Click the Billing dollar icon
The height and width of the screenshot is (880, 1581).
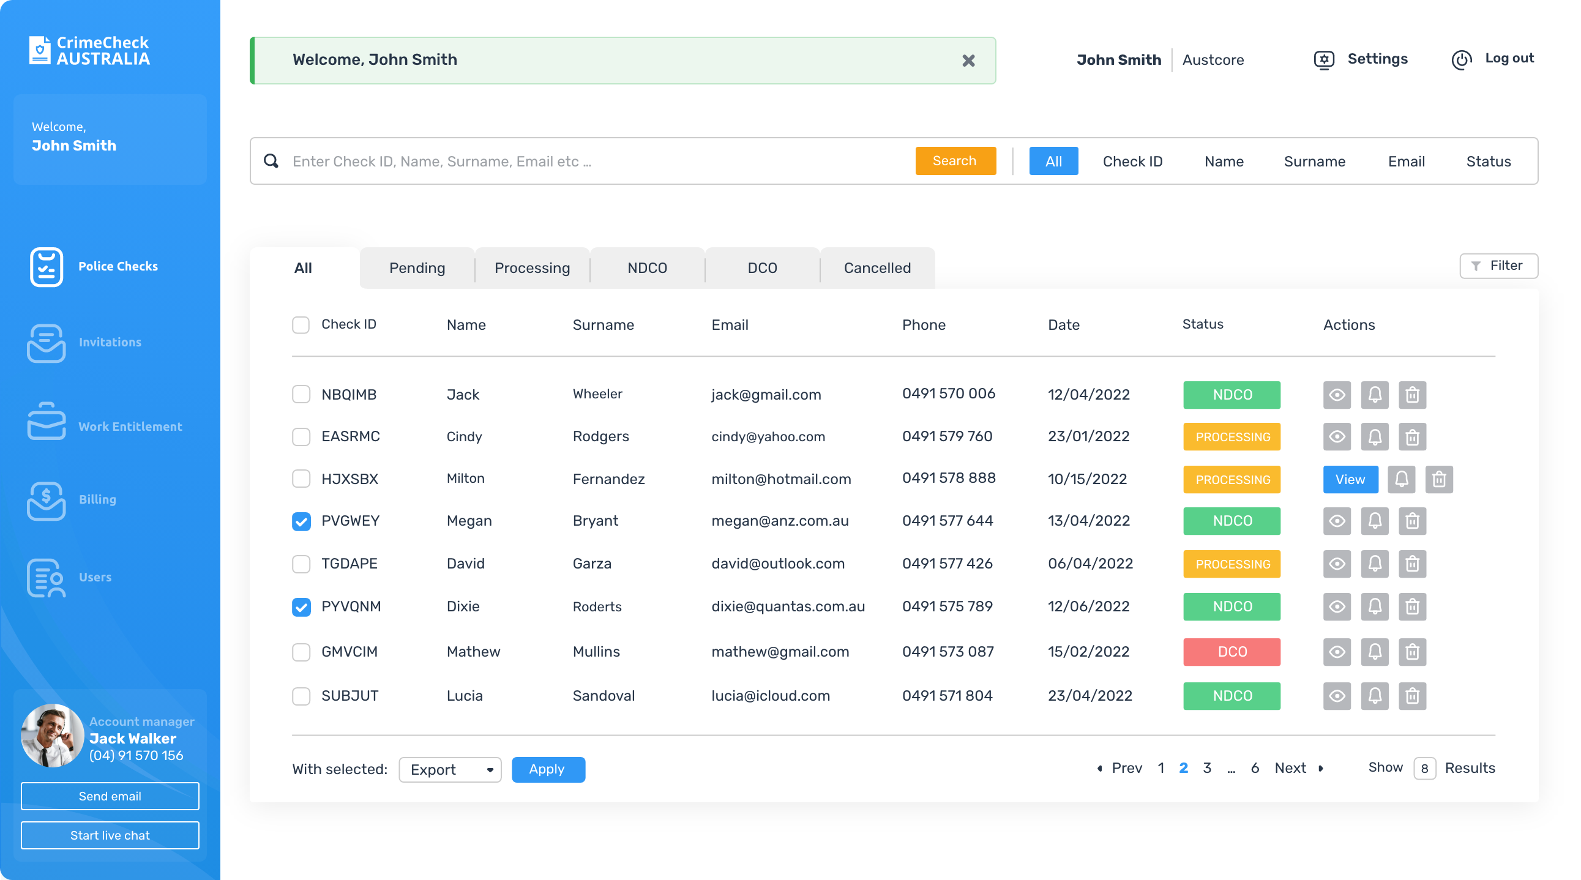pyautogui.click(x=46, y=499)
